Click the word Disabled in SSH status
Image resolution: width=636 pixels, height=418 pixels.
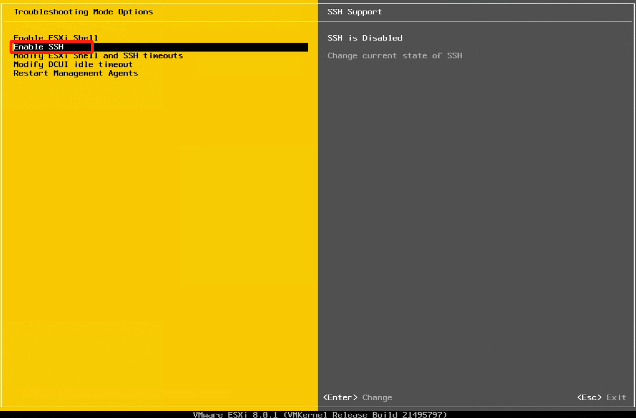(382, 38)
